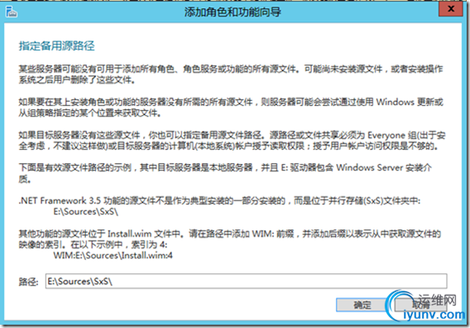Screen dimensions: 470x328
Task: Click the paragraph mentioning Windows 更新
Action: pos(231,108)
